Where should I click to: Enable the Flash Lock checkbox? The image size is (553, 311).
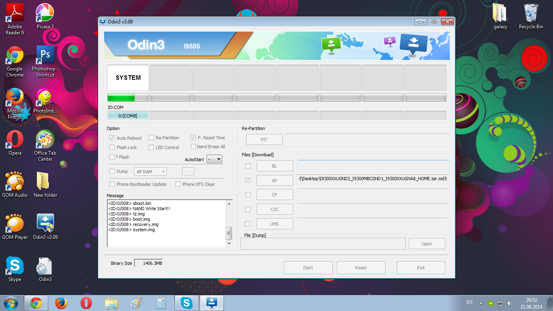tap(112, 147)
